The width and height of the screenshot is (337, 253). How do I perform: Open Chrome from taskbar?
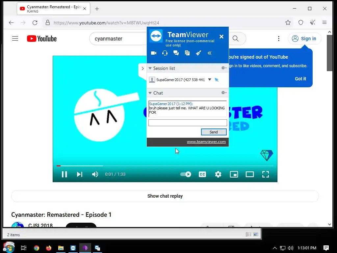[36, 248]
